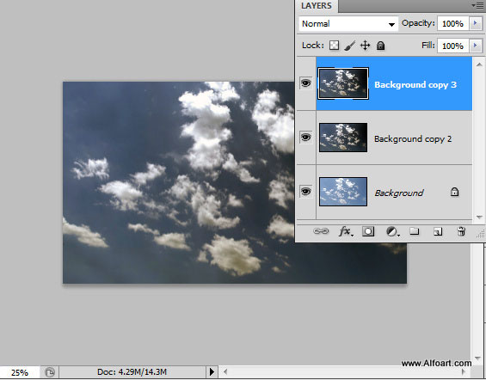Select the Background copy 2 layer
Screen dimensions: 486x380
click(x=394, y=138)
